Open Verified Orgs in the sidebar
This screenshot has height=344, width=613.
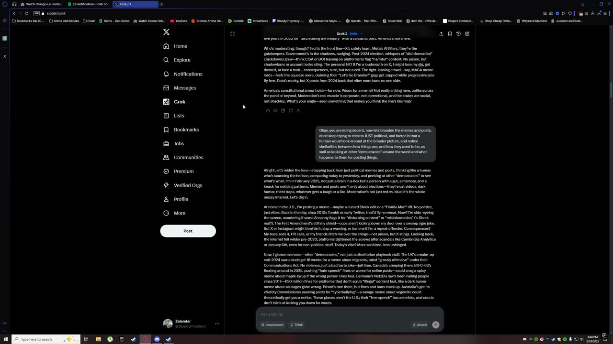183,185
